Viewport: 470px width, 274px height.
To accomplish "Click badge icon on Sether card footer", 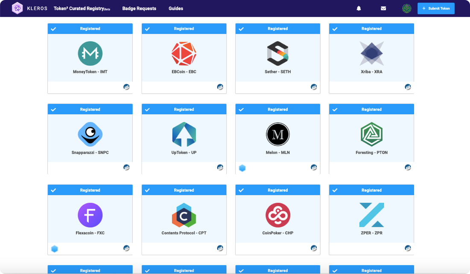I will coord(314,87).
